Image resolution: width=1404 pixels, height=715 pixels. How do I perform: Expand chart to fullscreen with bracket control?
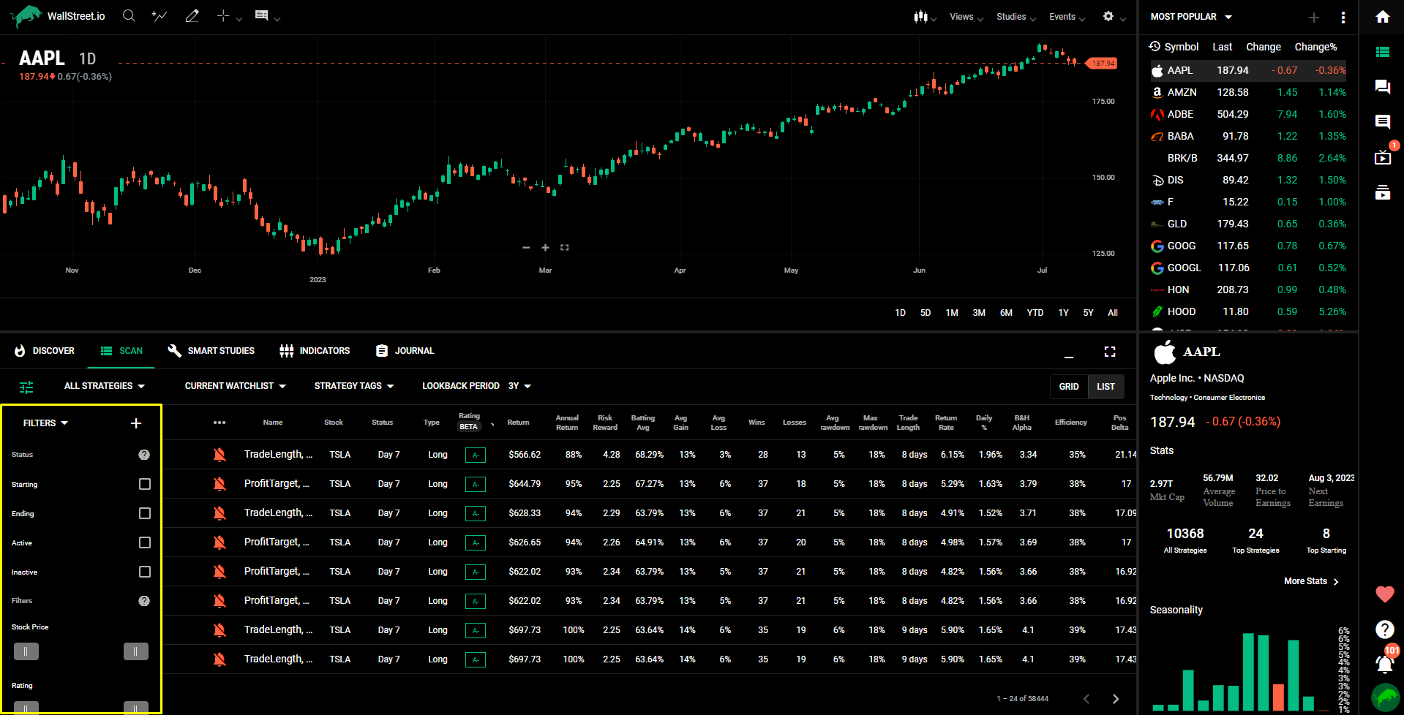pos(565,248)
